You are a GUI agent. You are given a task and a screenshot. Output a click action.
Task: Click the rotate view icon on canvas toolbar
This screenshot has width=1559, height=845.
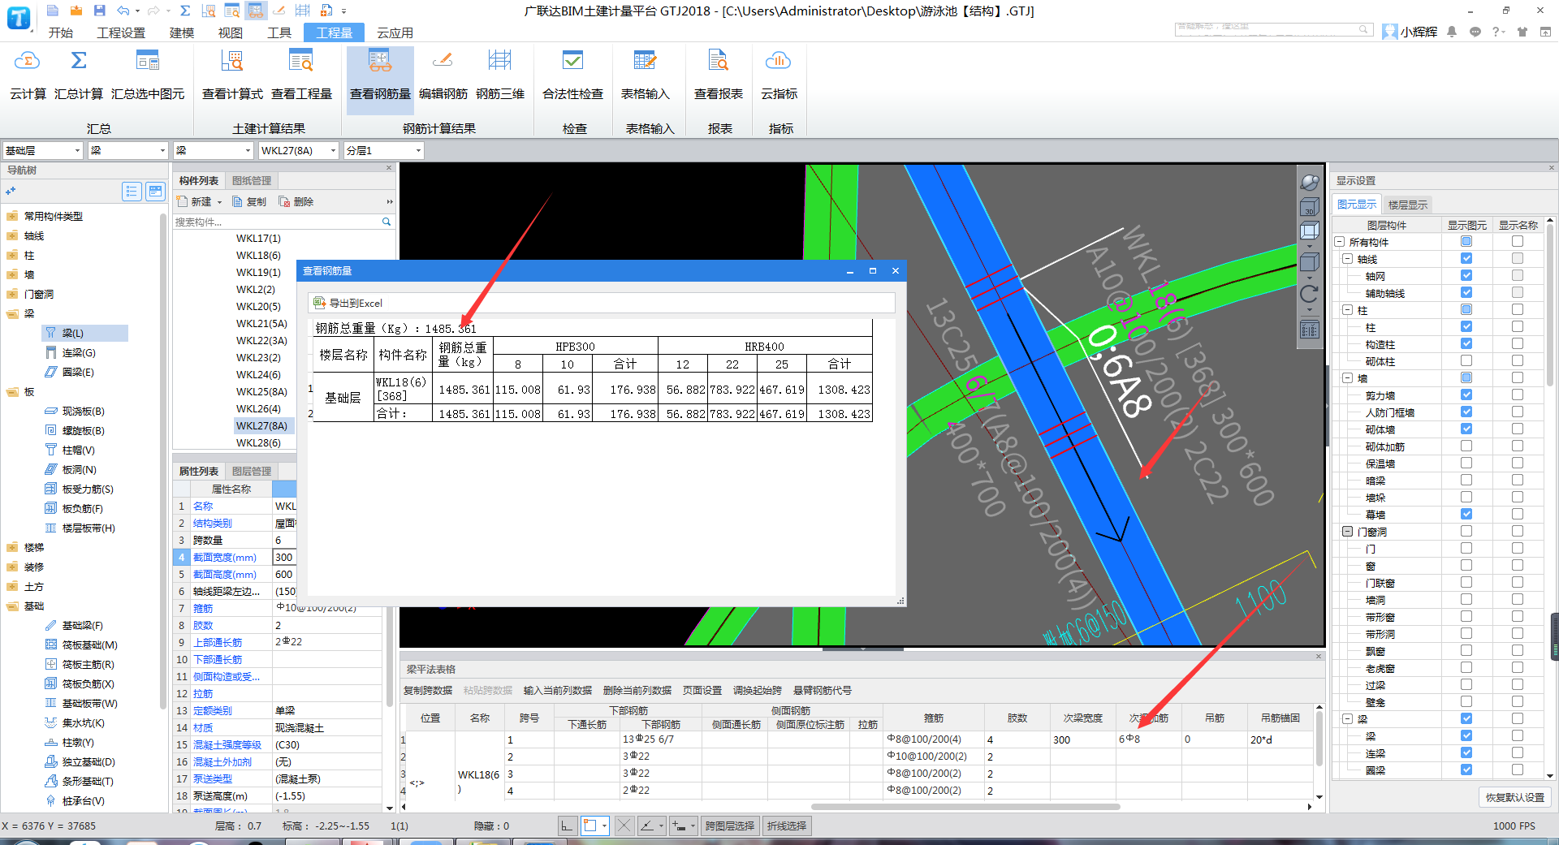tap(1309, 294)
